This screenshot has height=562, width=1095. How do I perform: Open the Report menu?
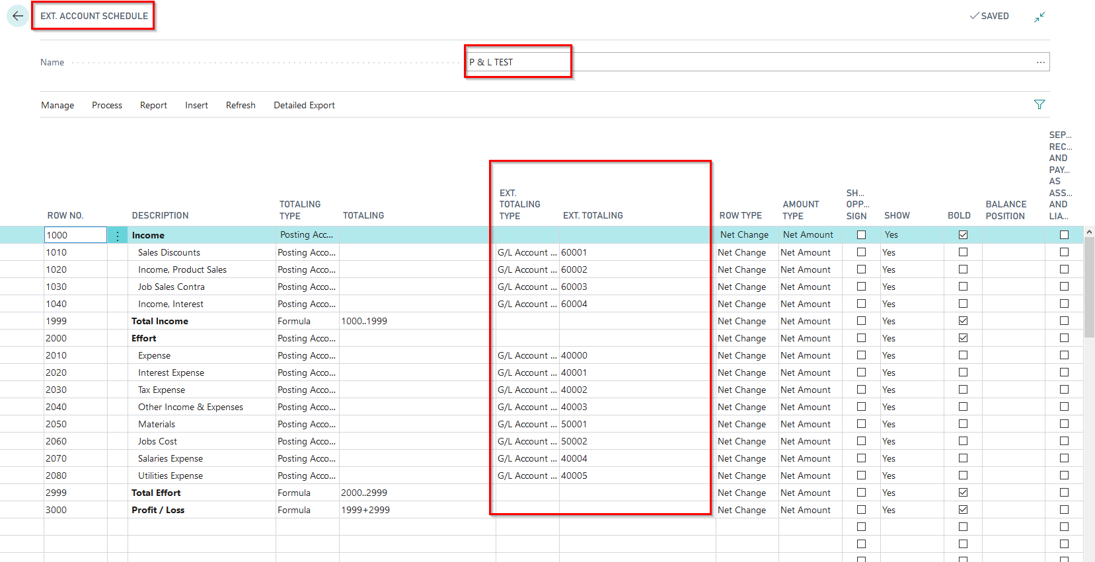[x=153, y=106]
